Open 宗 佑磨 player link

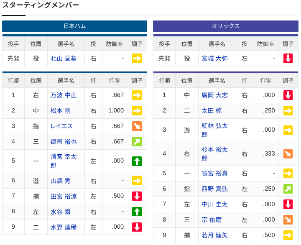coord(212,220)
